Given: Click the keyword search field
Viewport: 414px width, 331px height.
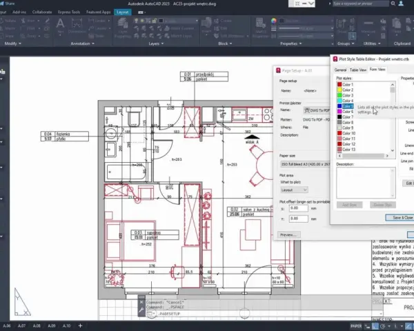Looking at the screenshot, I should click(x=361, y=3).
